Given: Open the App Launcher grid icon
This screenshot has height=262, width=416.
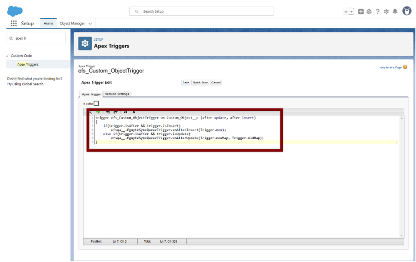Looking at the screenshot, I should pos(14,23).
